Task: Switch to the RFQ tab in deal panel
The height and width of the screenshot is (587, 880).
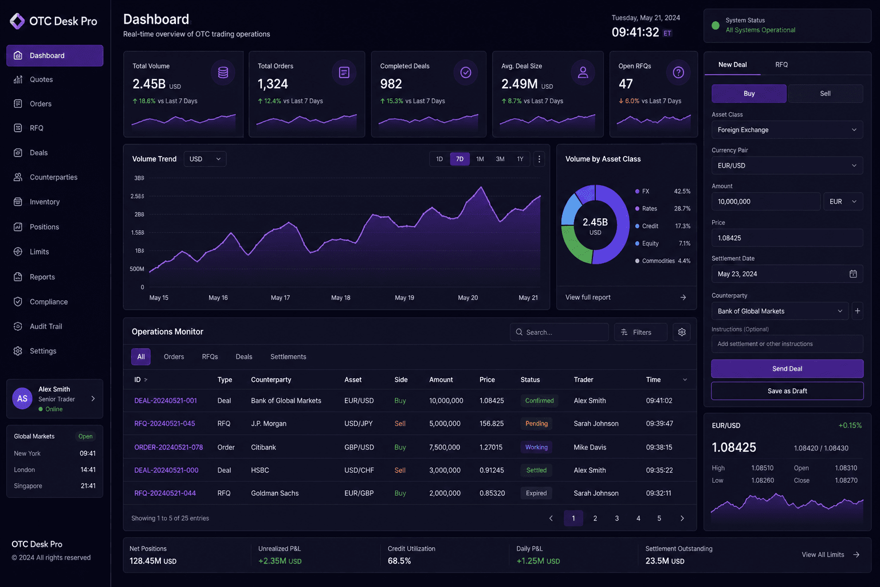Action: [781, 65]
